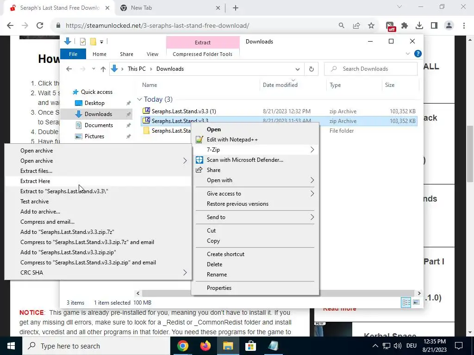Click the share this page icon

(356, 26)
